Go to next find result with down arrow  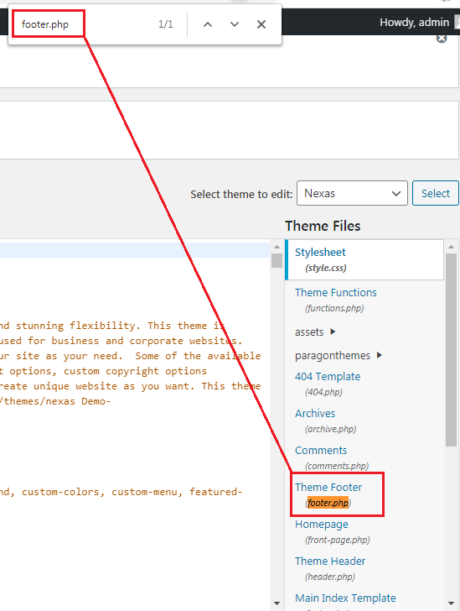click(x=235, y=24)
